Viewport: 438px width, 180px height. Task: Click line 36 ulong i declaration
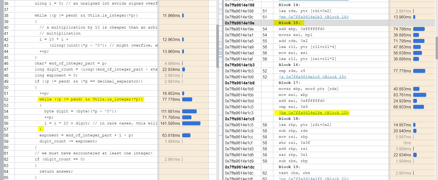96,3
